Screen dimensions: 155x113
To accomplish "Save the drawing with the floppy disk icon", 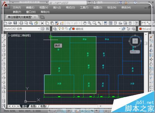I will tap(15, 23).
